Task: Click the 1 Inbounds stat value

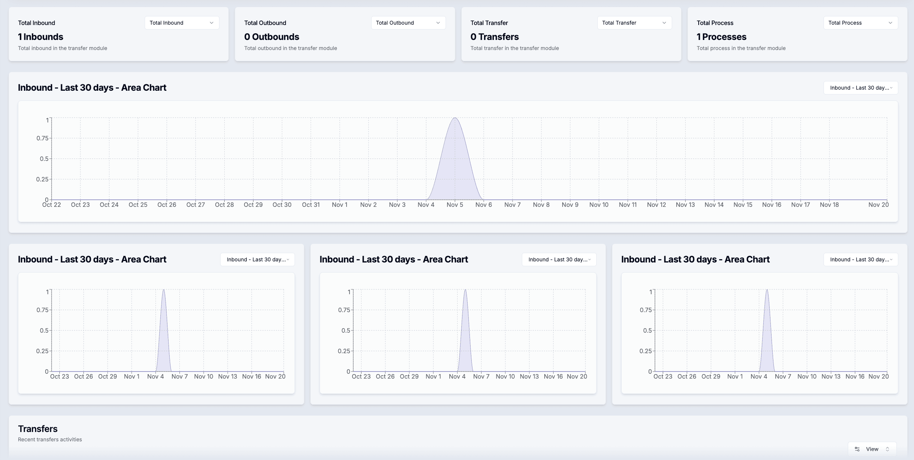Action: pos(40,37)
